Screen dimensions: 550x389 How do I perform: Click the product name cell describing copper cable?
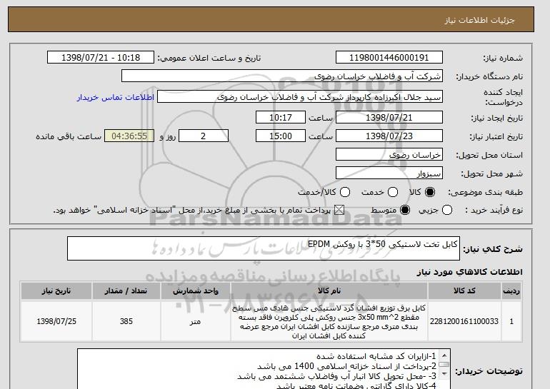pos(329,322)
